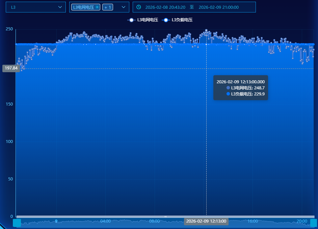Toggle the L3电网电压 legend series

pyautogui.click(x=142, y=20)
